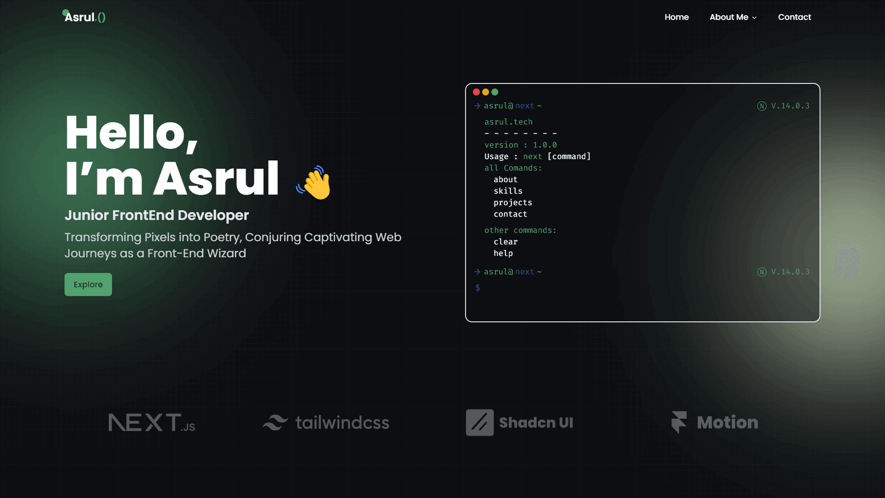
Task: Click the NEXT.js logo
Action: 152,422
